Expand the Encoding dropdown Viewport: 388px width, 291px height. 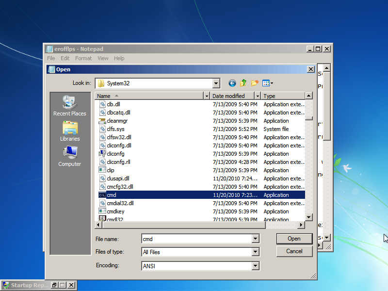(256, 266)
